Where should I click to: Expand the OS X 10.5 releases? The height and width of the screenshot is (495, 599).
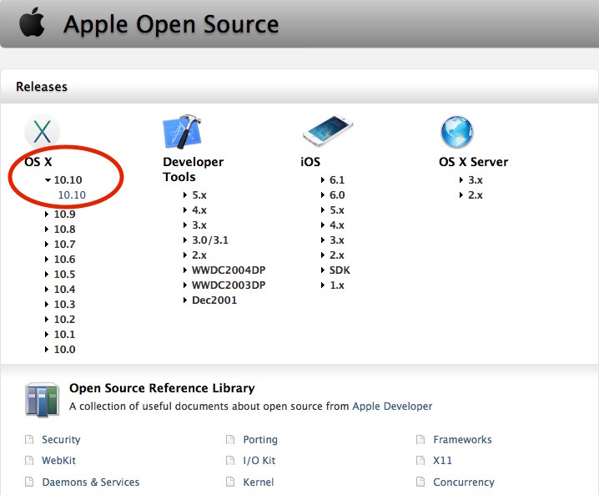[x=47, y=274]
